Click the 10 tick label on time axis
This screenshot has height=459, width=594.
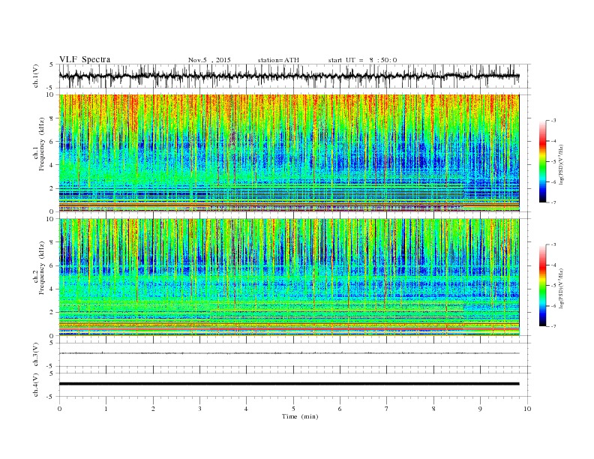pyautogui.click(x=527, y=409)
